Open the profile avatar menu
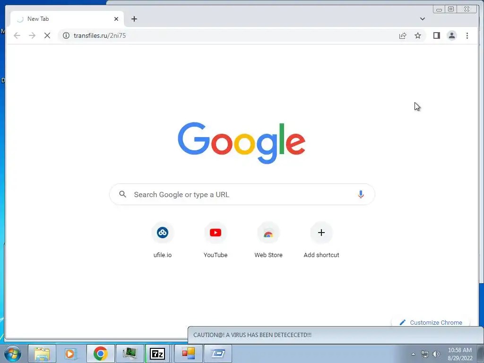The width and height of the screenshot is (484, 363). tap(451, 35)
